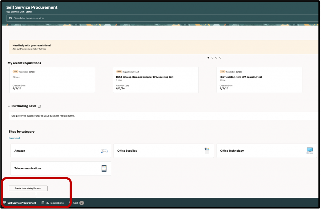Open draft Requisition 204167 card
Screen dimensions: 321x210
pyautogui.click(x=52, y=80)
